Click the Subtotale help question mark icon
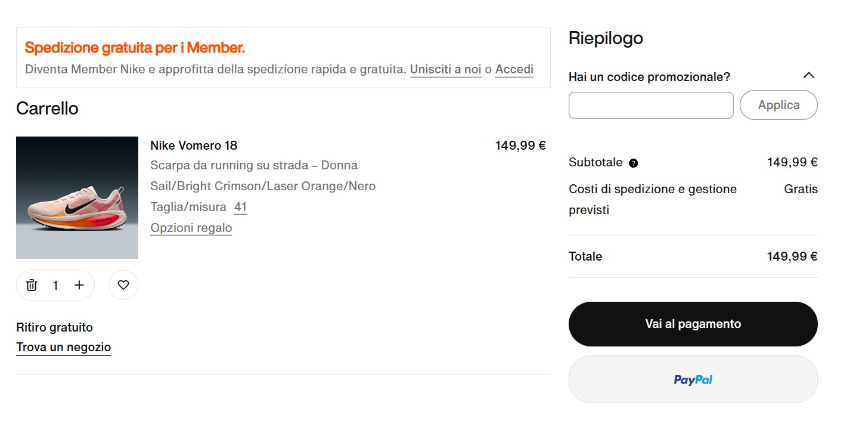Viewport: 850px width, 421px height. pos(634,163)
